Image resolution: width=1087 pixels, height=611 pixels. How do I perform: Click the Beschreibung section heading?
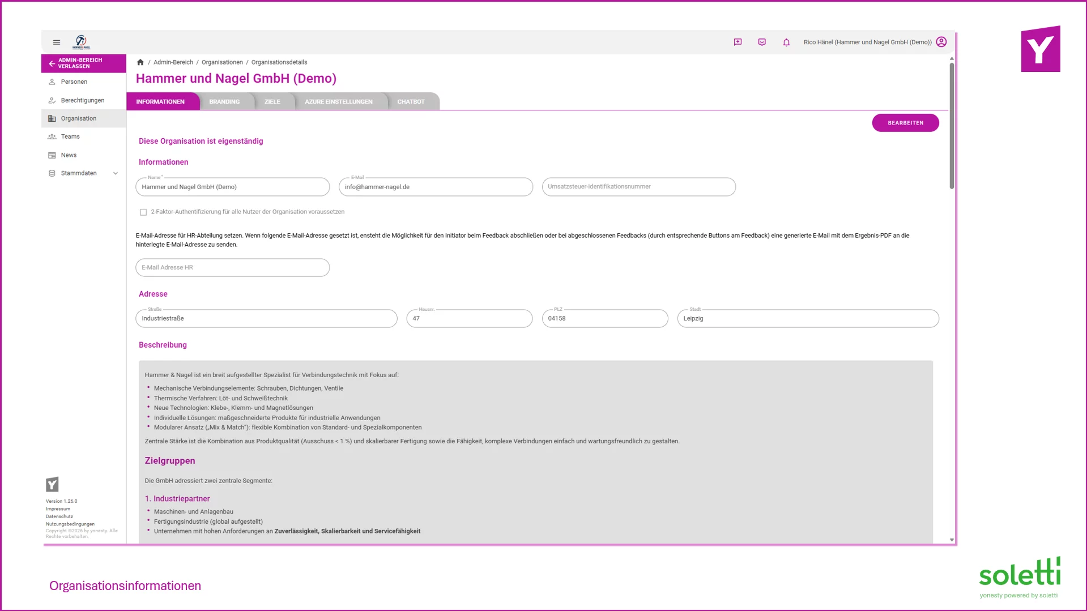[x=163, y=345]
